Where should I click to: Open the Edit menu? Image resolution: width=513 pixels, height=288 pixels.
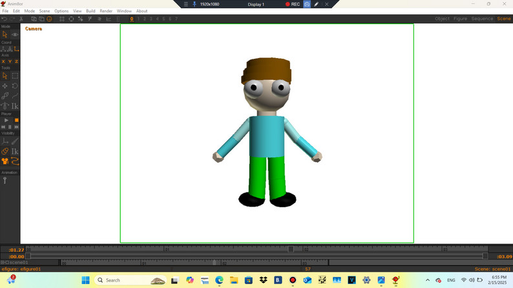(16, 11)
